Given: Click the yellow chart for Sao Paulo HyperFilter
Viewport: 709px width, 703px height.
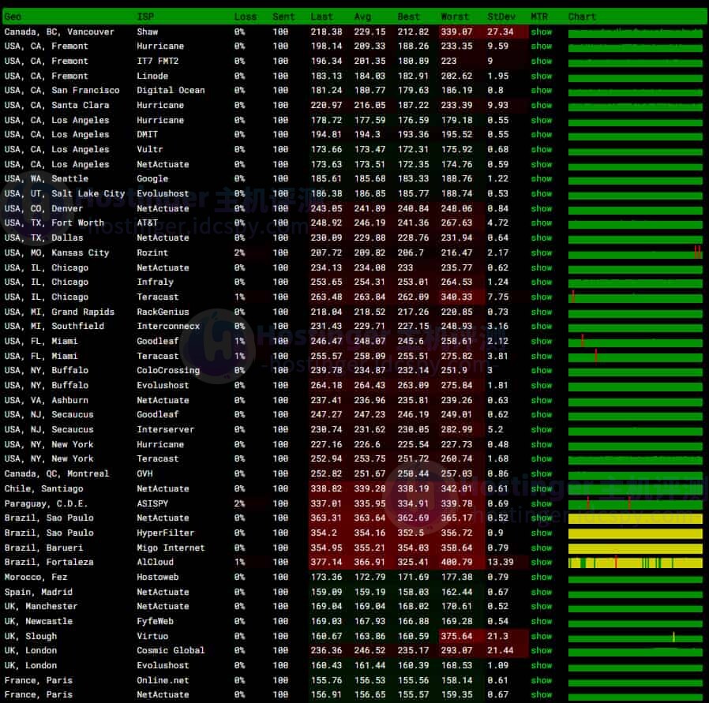Looking at the screenshot, I should (x=635, y=533).
